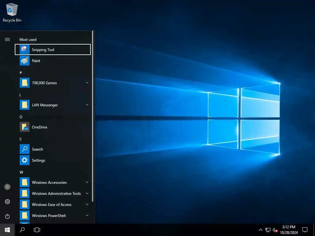Click the Power button icon

click(7, 216)
